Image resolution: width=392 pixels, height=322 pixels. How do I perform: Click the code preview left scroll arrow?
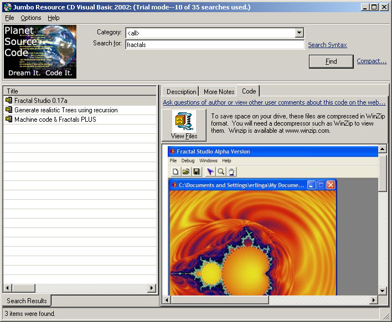tap(167, 300)
